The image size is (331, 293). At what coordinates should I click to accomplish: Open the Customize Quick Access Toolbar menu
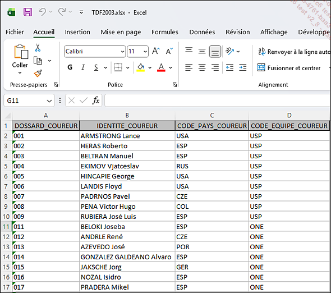tap(81, 12)
